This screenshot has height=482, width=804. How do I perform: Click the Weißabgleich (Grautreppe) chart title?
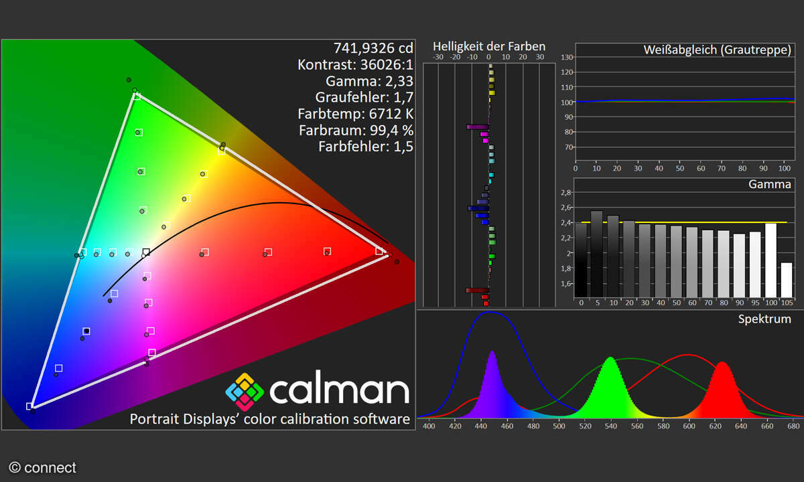[x=717, y=50]
